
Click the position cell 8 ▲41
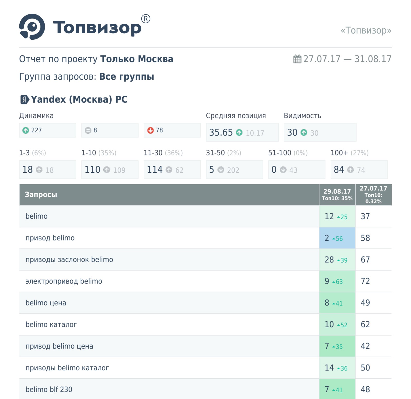pos(337,303)
